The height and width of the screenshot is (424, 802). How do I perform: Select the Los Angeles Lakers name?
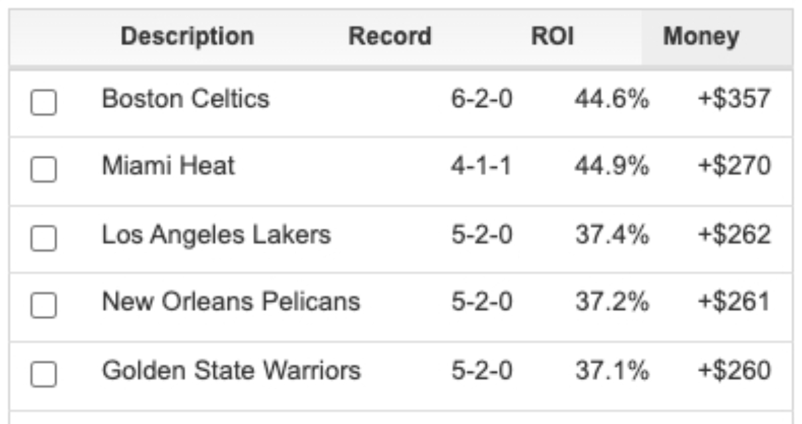tap(217, 234)
